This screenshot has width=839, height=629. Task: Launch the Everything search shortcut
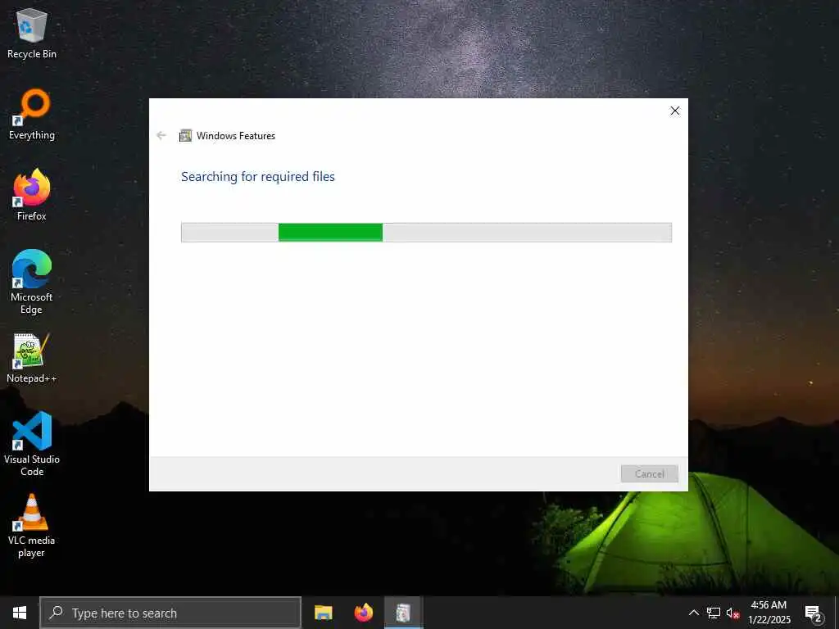pyautogui.click(x=32, y=115)
